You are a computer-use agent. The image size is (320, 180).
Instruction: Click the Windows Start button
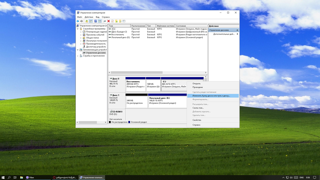[3, 177]
